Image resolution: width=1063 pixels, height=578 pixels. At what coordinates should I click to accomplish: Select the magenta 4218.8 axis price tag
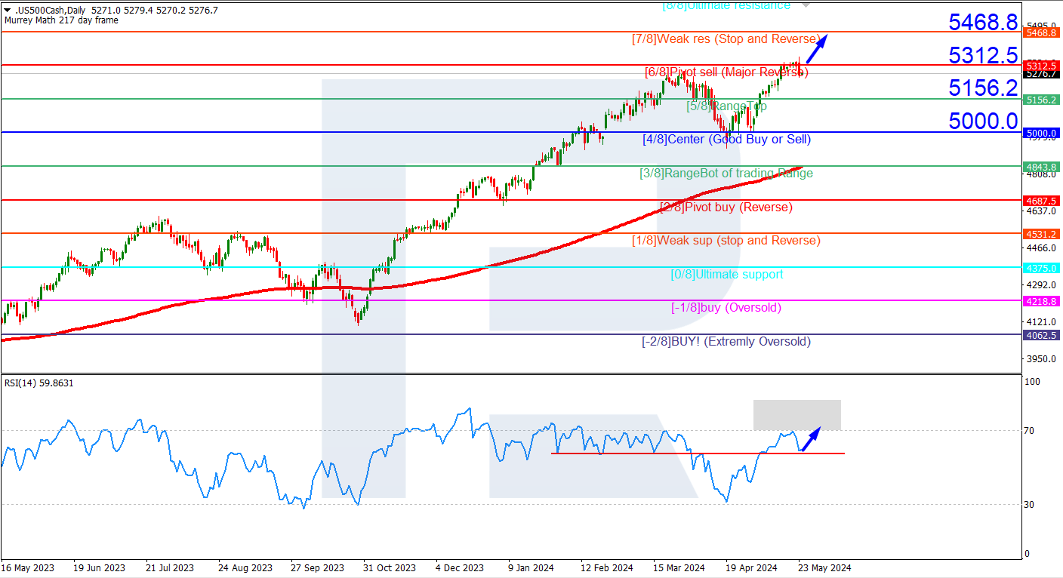1041,301
